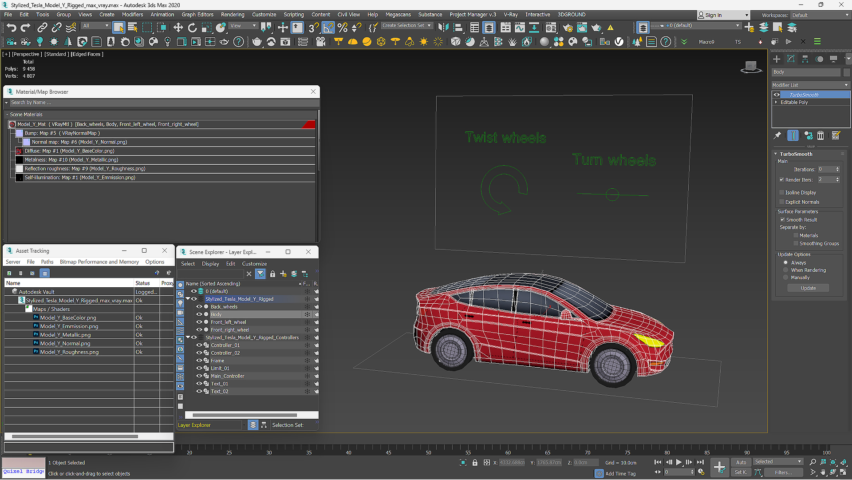
Task: Click the Model_Y_Mat red material swatch
Action: click(x=308, y=124)
